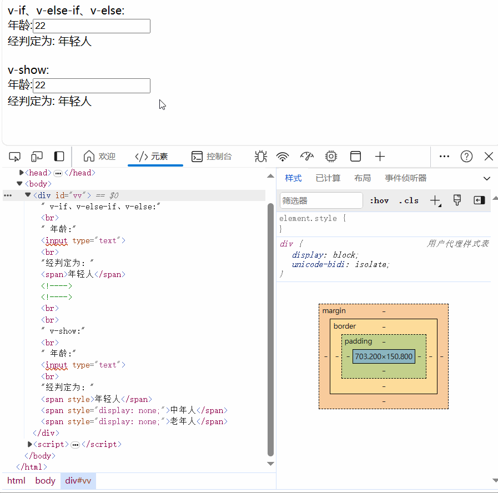The width and height of the screenshot is (498, 493).
Task: Toggle the :hov element state button
Action: (x=379, y=200)
